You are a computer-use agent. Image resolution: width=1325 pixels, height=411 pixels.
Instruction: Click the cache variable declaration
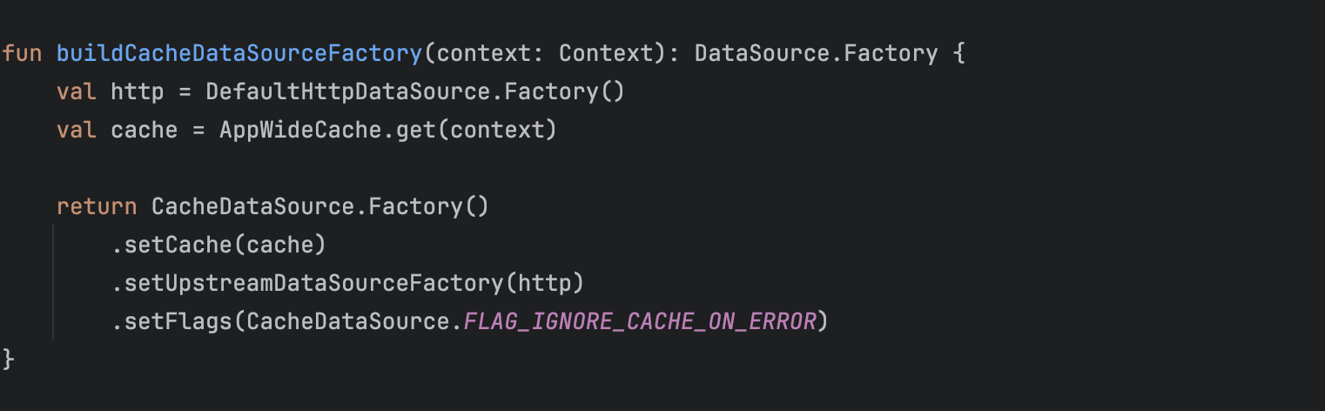(145, 130)
